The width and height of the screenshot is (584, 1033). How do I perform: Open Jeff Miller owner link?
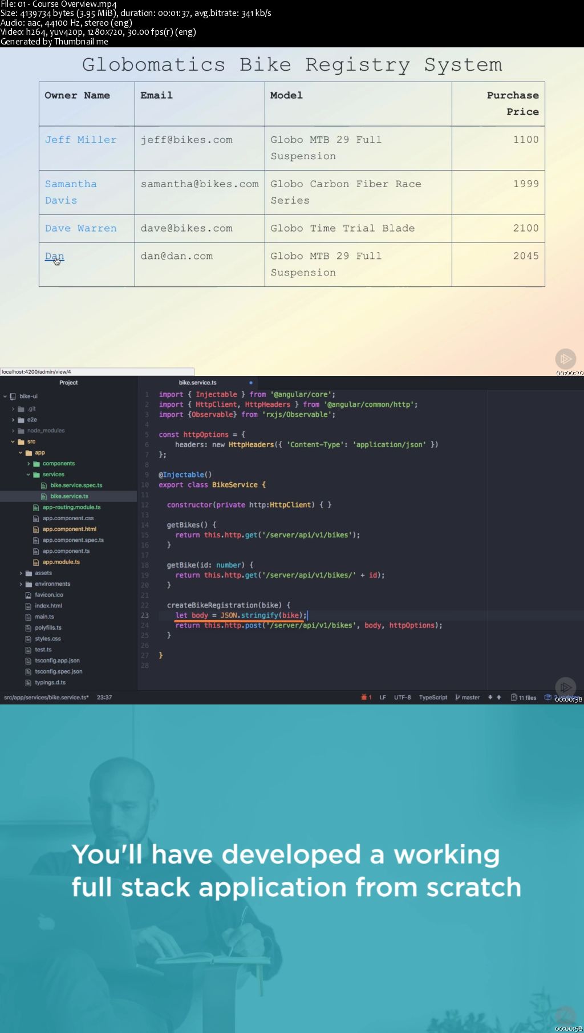point(80,140)
